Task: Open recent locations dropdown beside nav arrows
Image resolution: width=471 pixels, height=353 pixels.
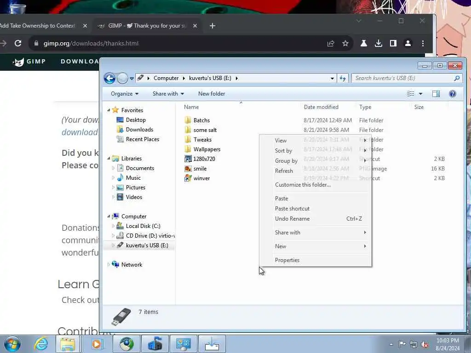Action: coord(132,78)
